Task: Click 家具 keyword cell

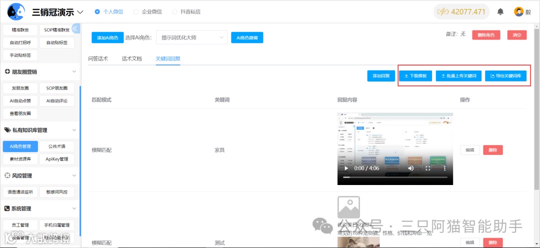Action: [219, 150]
